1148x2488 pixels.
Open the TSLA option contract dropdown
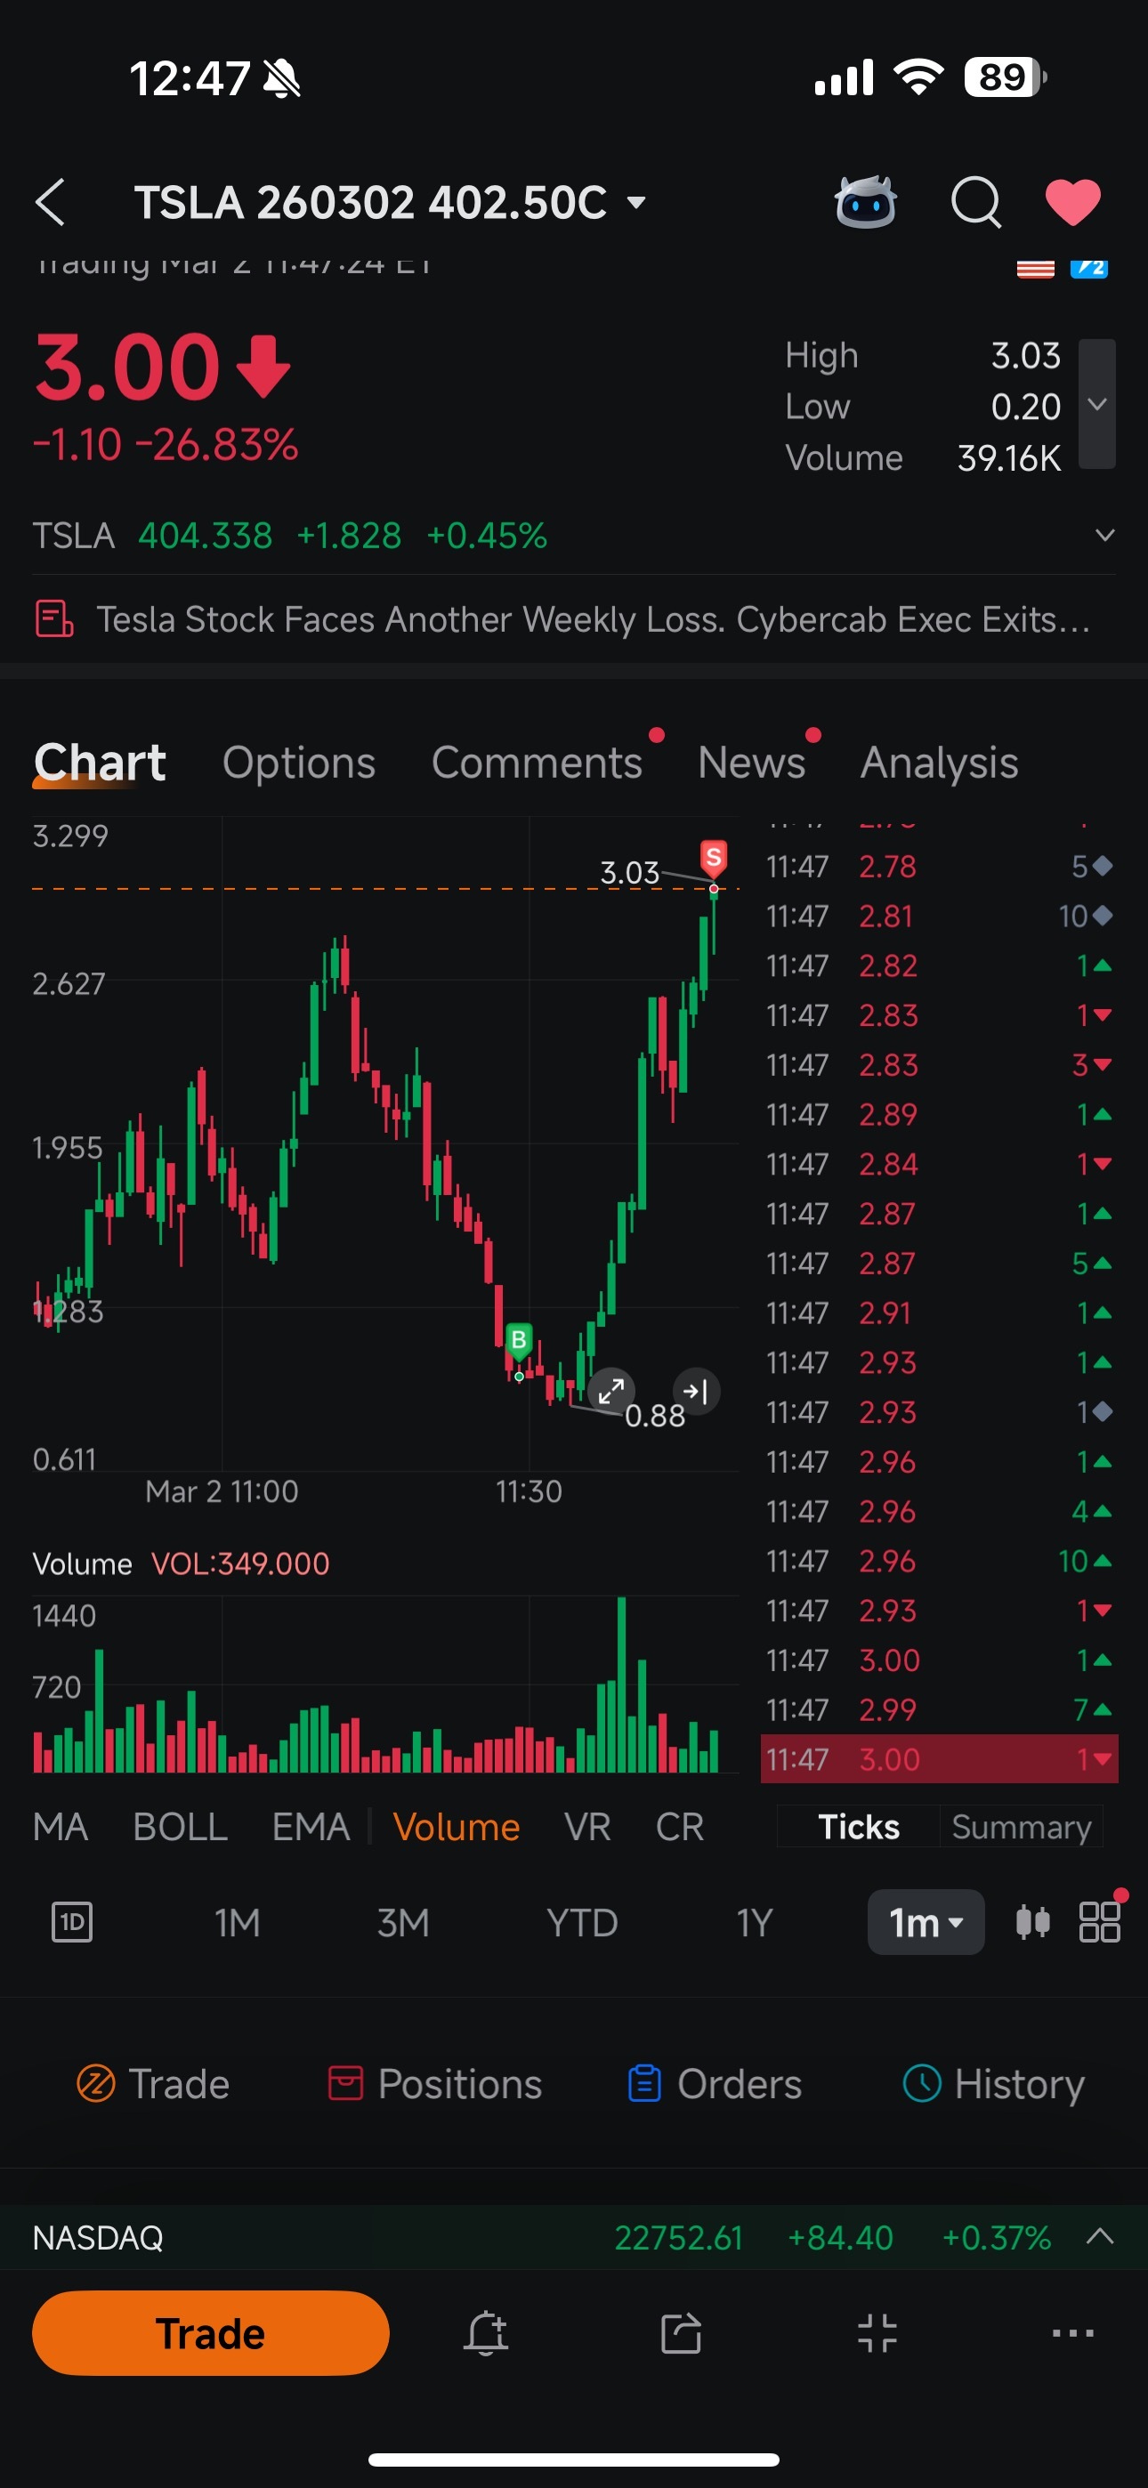pos(391,202)
